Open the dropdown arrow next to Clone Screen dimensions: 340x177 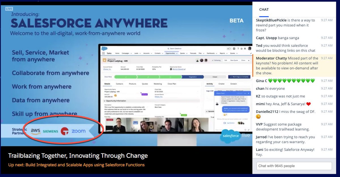coord(249,60)
